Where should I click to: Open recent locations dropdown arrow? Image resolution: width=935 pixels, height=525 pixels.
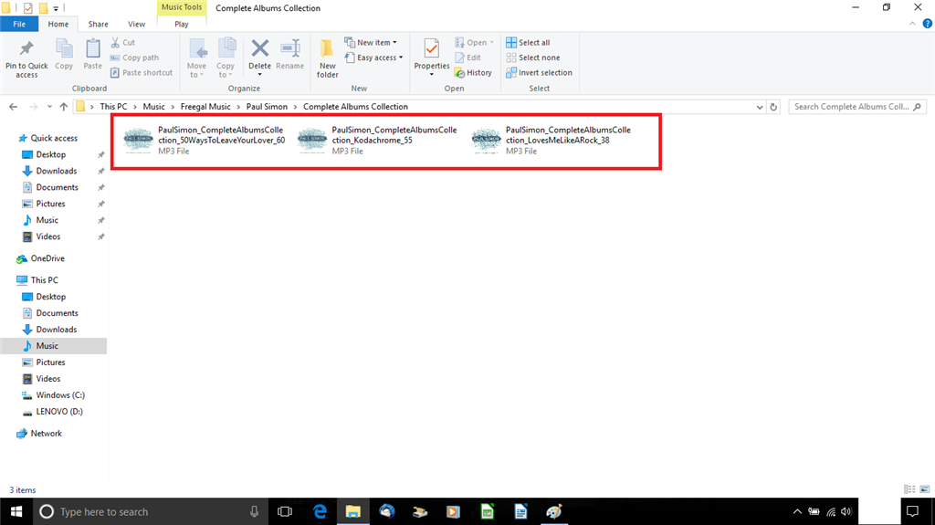tap(49, 107)
